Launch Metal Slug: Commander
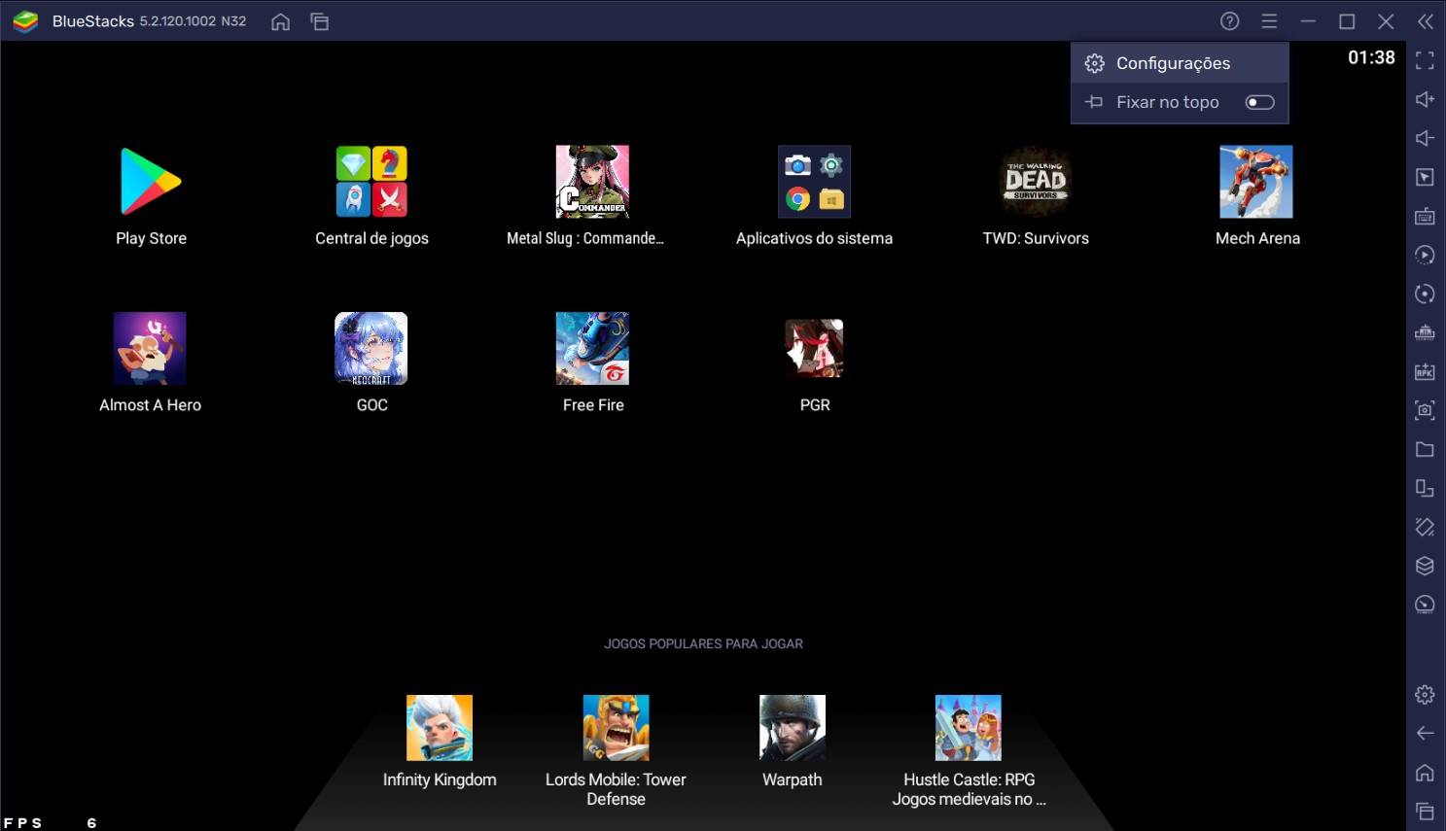The height and width of the screenshot is (831, 1446). coord(592,182)
